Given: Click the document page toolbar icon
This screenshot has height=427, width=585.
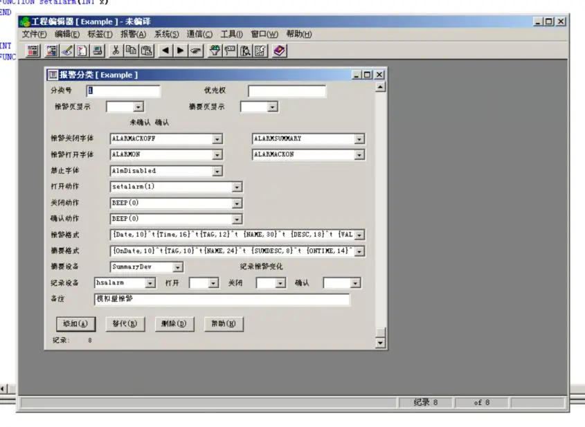Looking at the screenshot, I should tap(82, 51).
